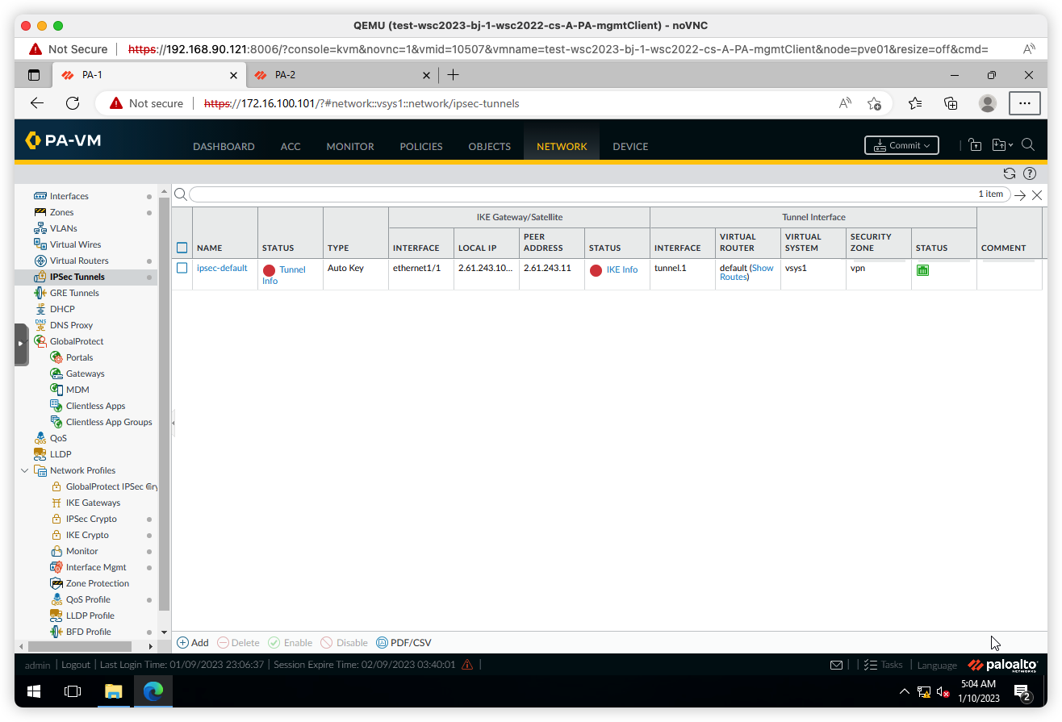Go to the POLICIES tab
Image resolution: width=1062 pixels, height=722 pixels.
click(x=421, y=147)
